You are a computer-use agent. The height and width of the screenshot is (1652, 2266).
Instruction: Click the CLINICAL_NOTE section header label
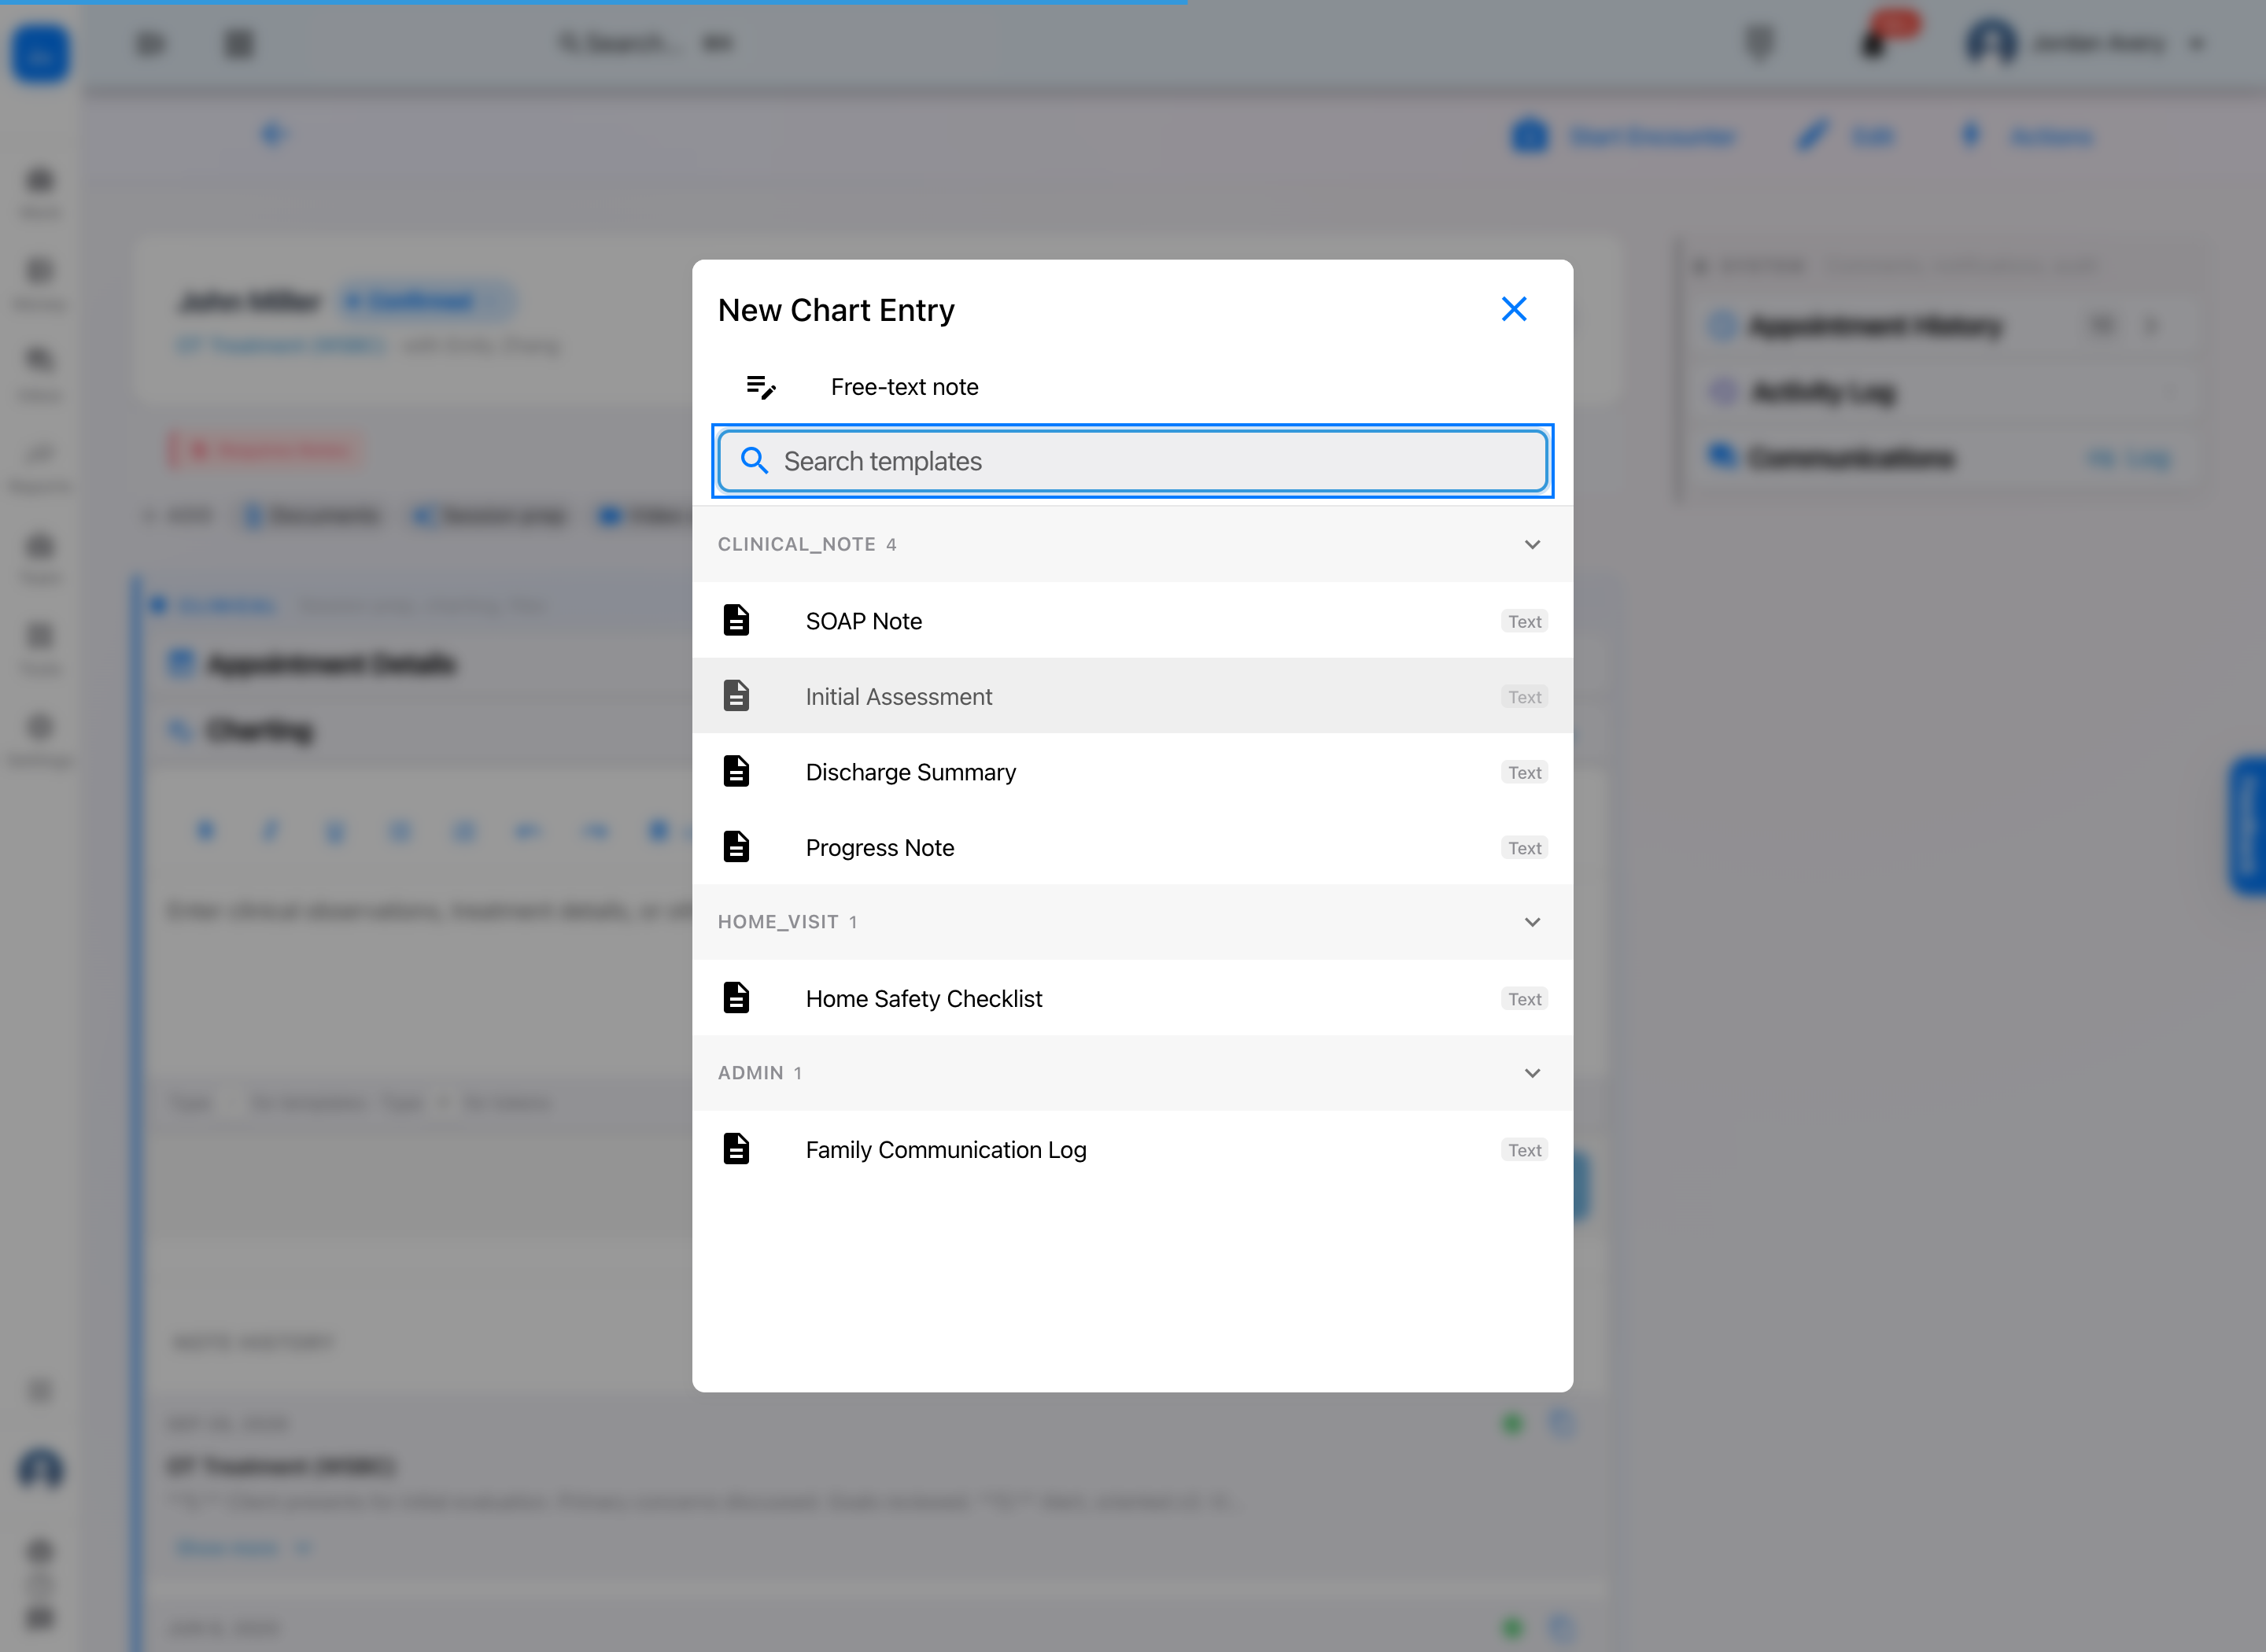(797, 545)
